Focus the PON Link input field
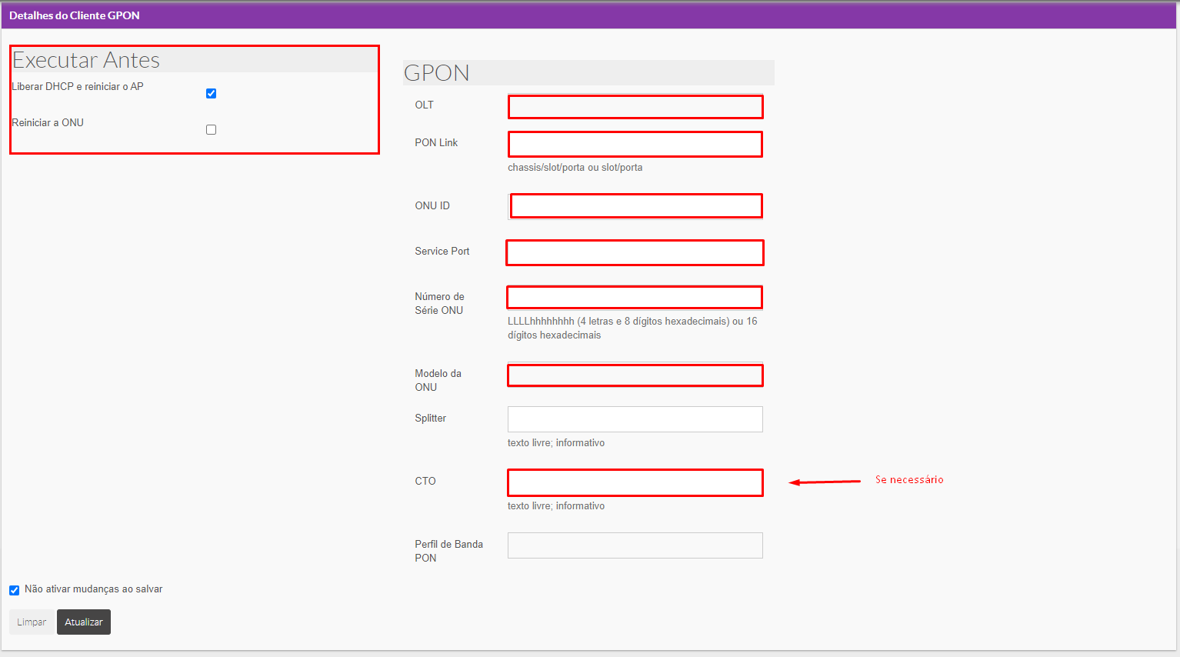Viewport: 1180px width, 657px height. point(635,145)
